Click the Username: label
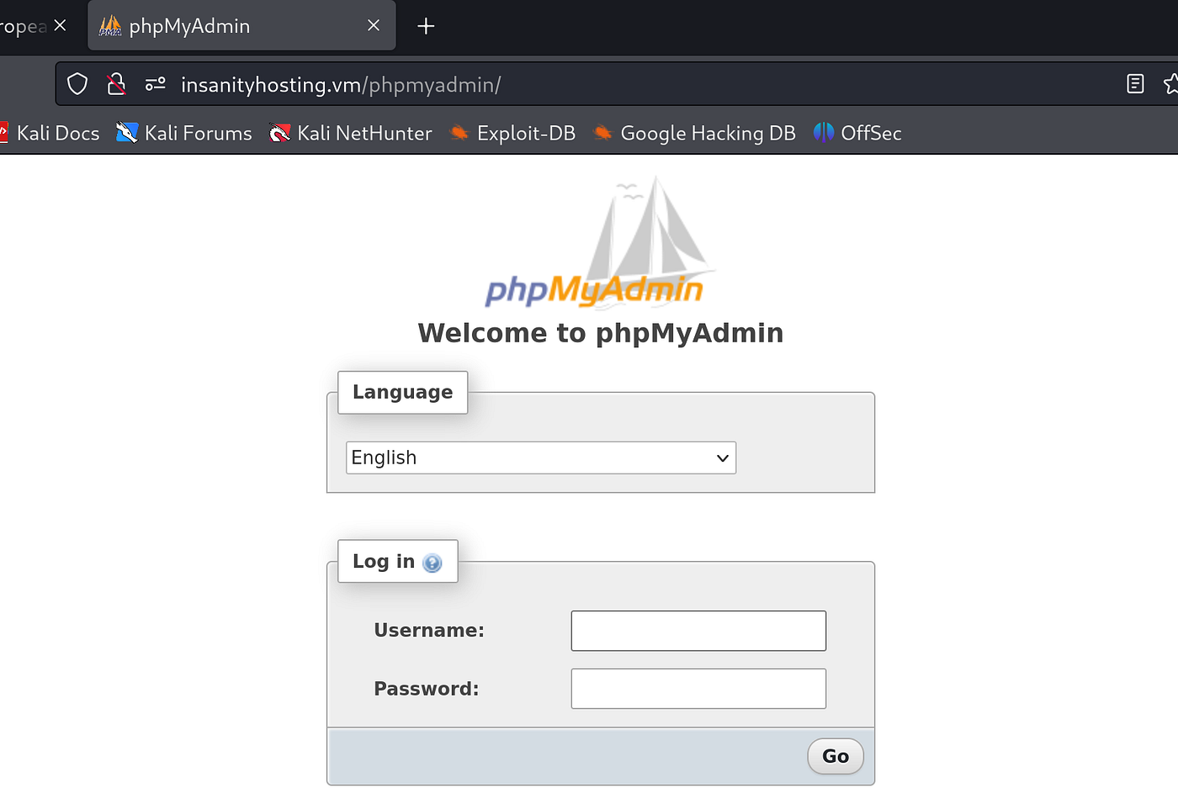Image resolution: width=1178 pixels, height=804 pixels. tap(429, 631)
